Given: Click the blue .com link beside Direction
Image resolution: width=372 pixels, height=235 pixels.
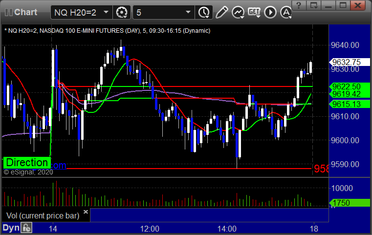Looking at the screenshot, I should pos(59,165).
